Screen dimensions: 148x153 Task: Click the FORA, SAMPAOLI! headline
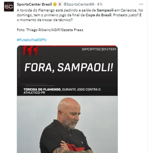[69, 67]
